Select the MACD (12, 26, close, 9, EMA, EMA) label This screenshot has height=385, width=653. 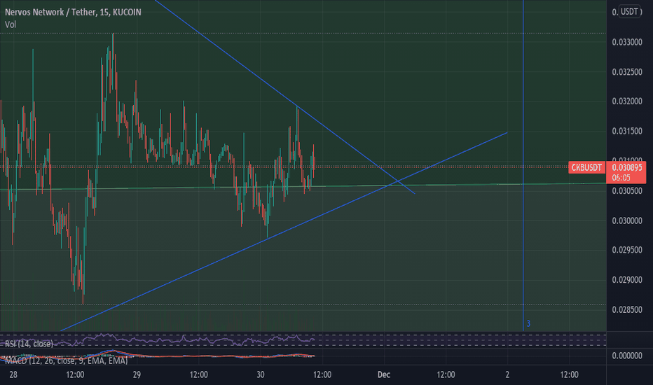click(67, 360)
